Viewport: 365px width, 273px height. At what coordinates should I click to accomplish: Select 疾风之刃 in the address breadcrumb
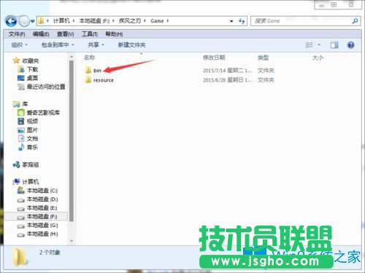coord(130,21)
